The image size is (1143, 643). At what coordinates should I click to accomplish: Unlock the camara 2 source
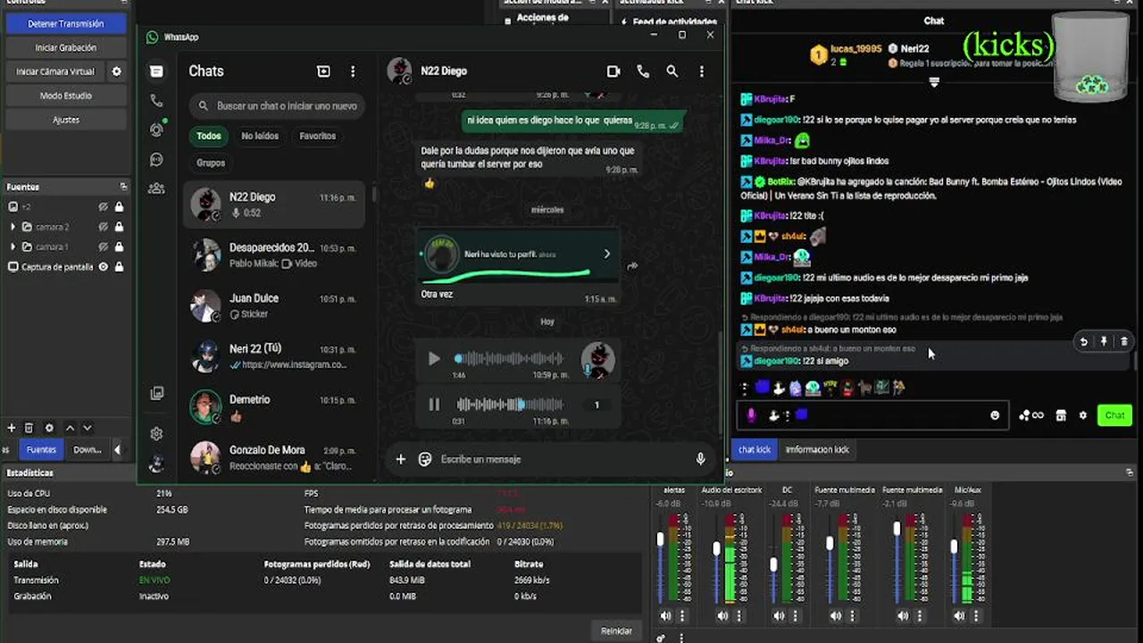[119, 227]
